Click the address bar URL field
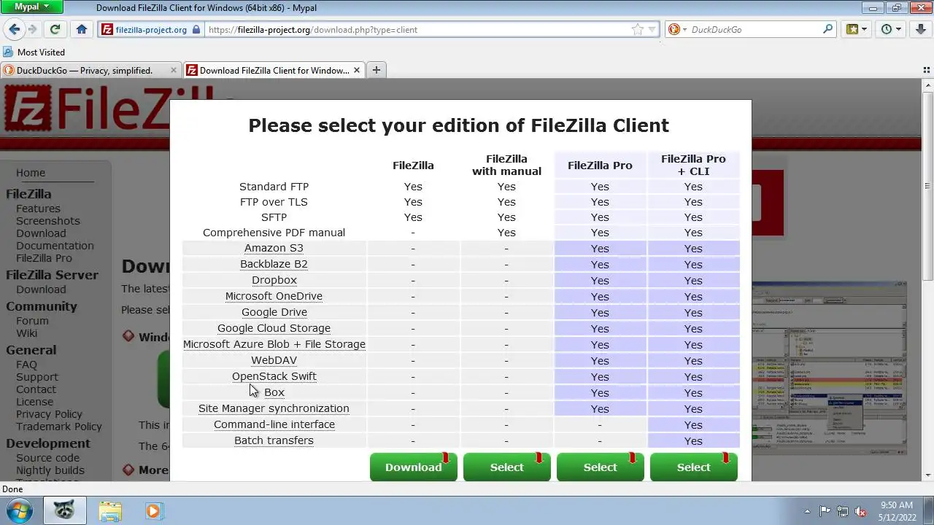This screenshot has height=525, width=934. click(x=417, y=30)
